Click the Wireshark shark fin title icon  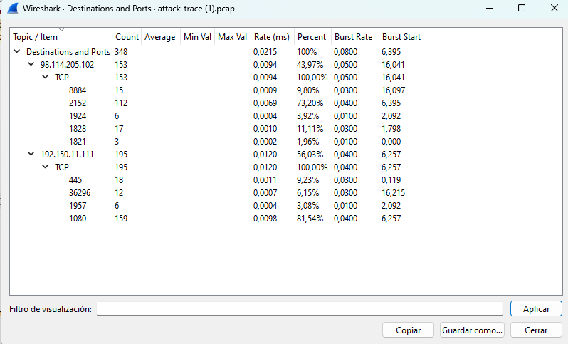pyautogui.click(x=13, y=9)
